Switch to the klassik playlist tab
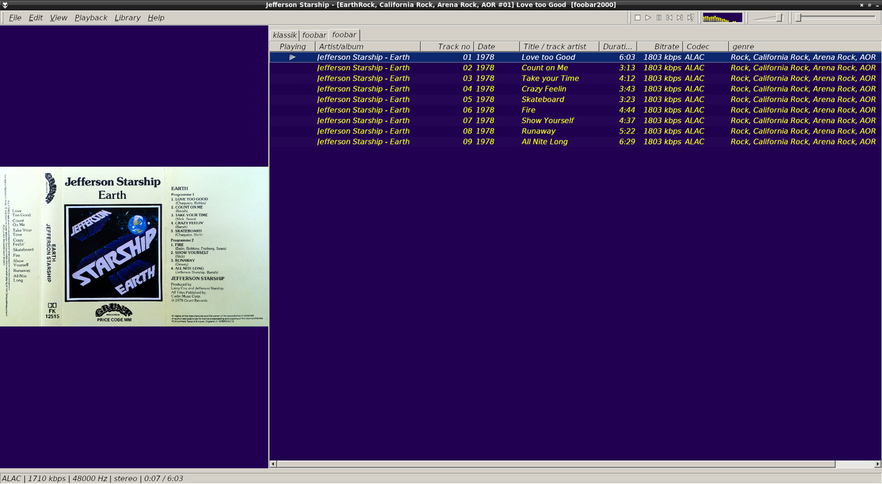The height and width of the screenshot is (484, 882). pos(285,34)
